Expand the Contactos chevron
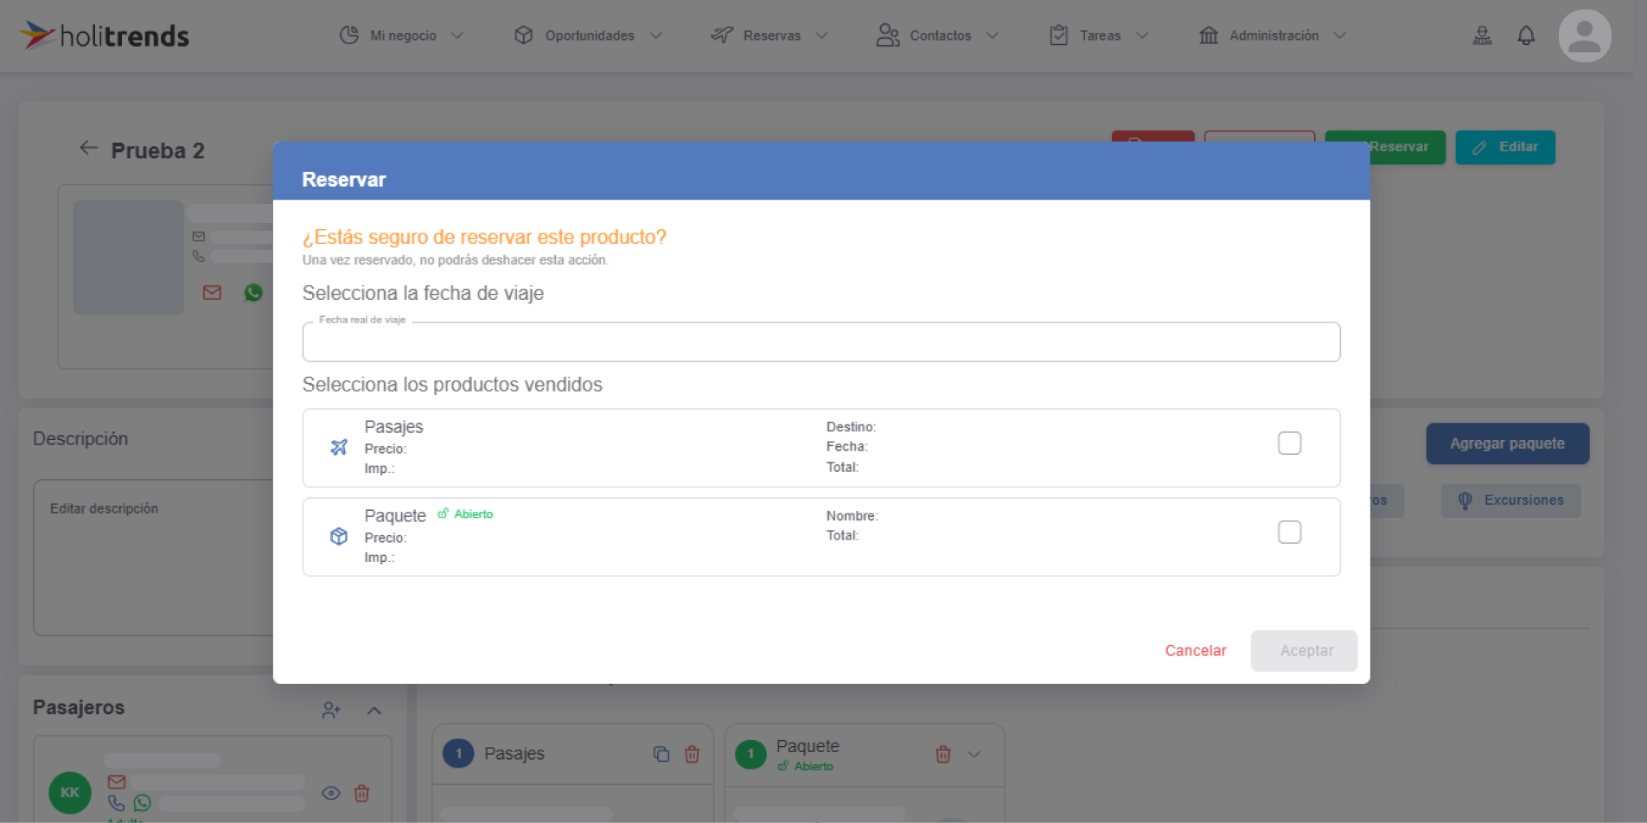 pyautogui.click(x=992, y=35)
